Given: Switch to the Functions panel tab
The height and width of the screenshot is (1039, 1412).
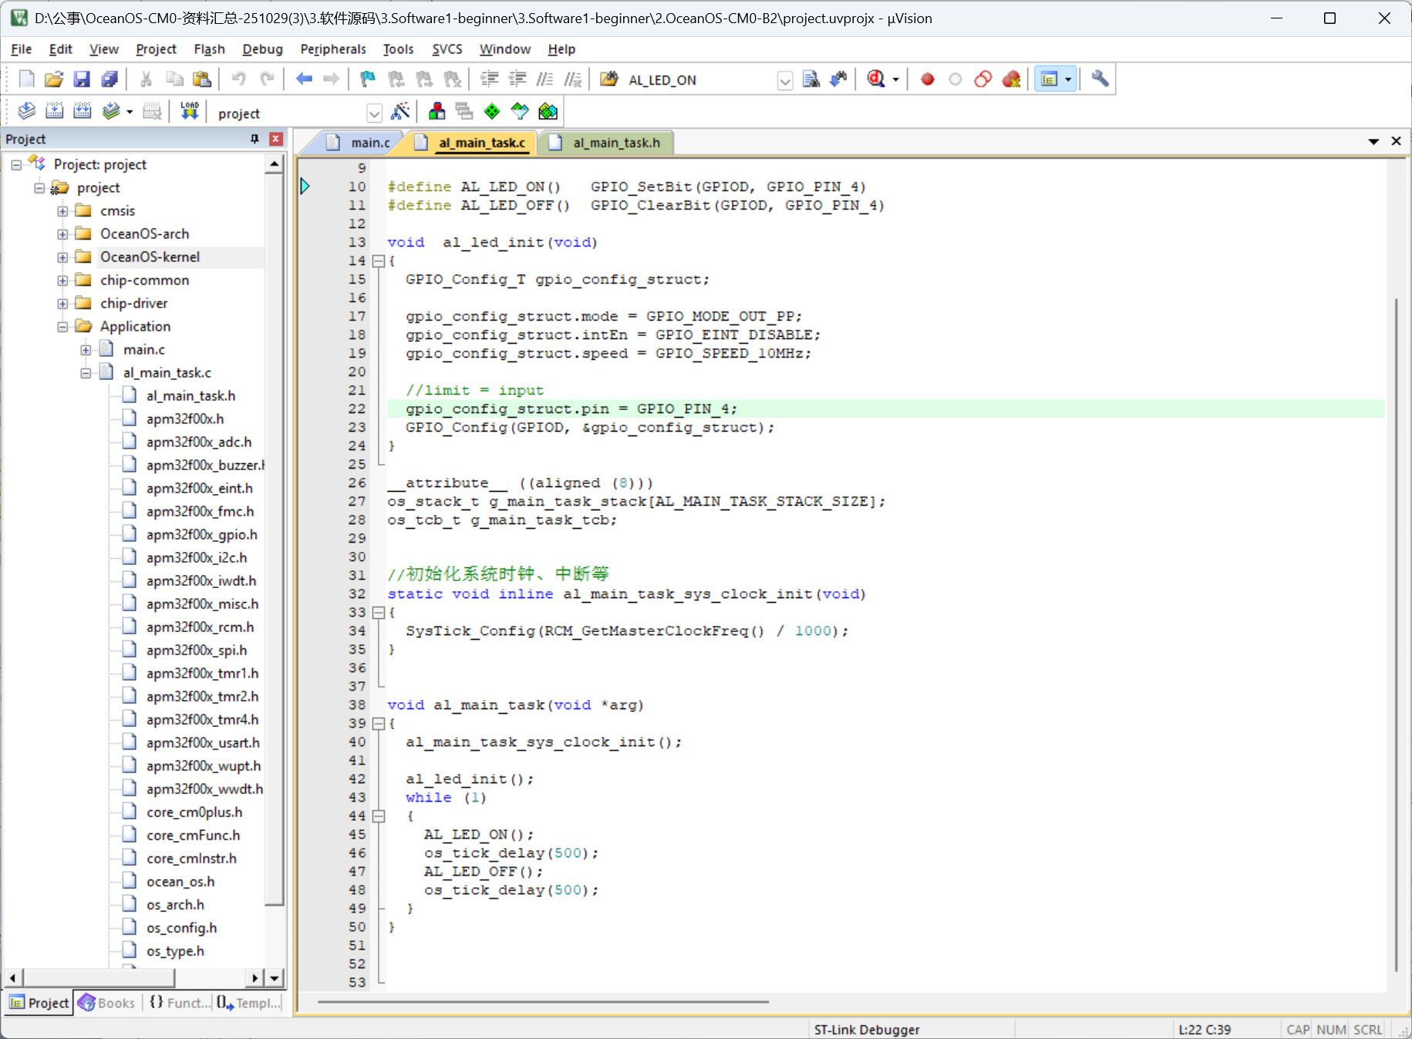Looking at the screenshot, I should (179, 1003).
